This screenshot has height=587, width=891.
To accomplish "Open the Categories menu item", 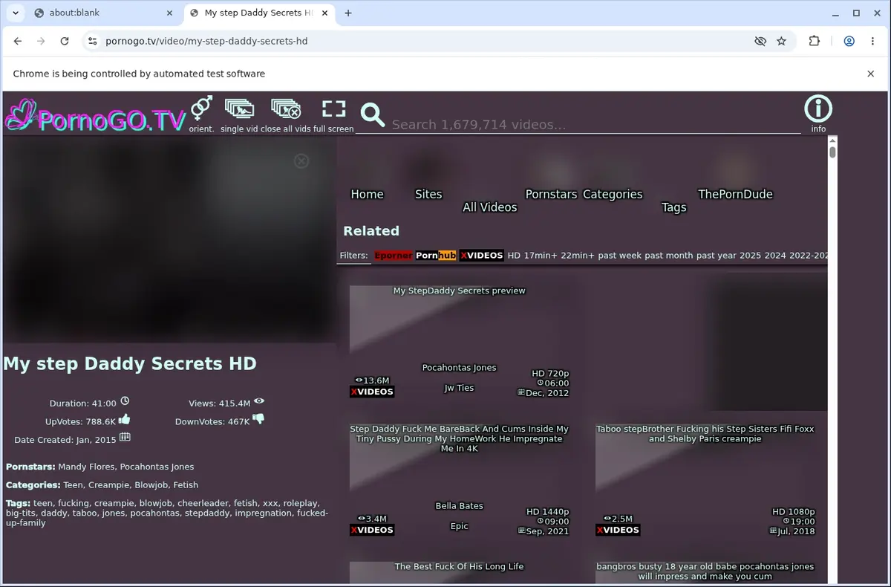I will tap(613, 194).
